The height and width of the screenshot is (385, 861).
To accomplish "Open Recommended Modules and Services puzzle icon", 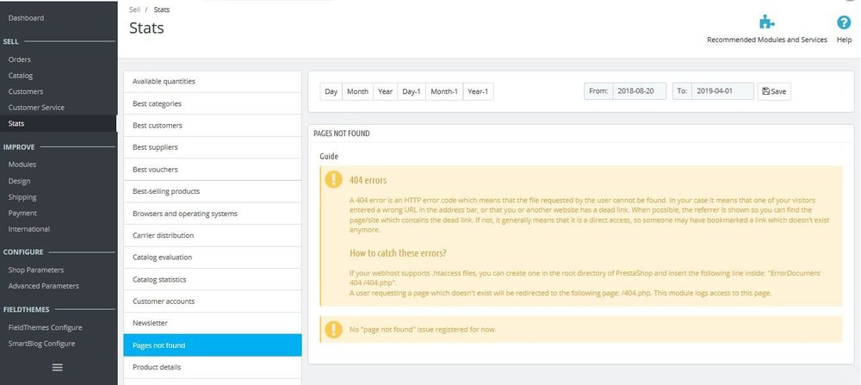I will click(x=766, y=22).
